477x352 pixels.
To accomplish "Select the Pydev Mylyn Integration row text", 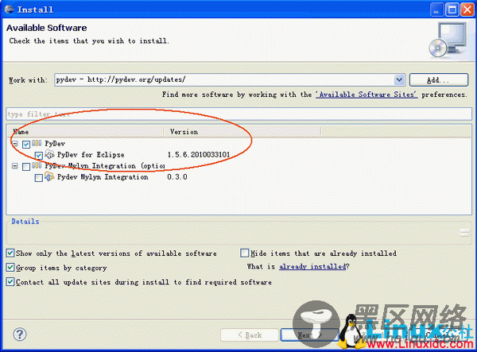I will [103, 177].
